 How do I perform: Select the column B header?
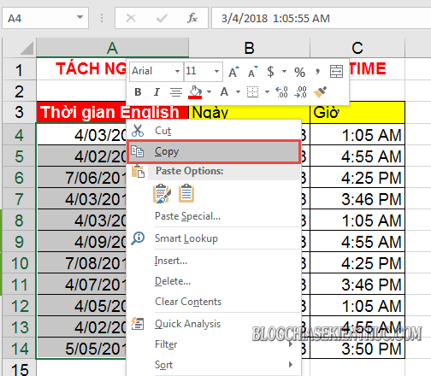[250, 48]
